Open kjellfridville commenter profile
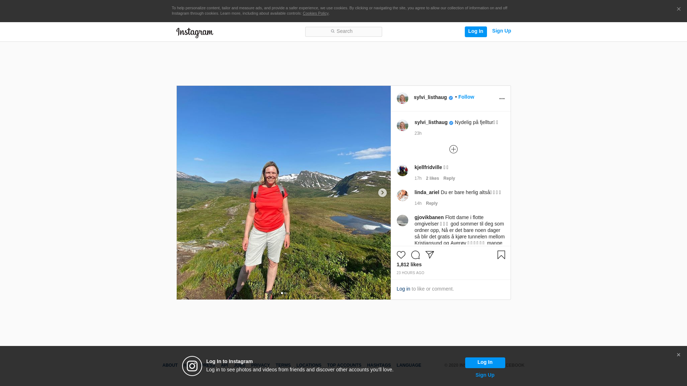Image resolution: width=687 pixels, height=386 pixels. point(428,167)
